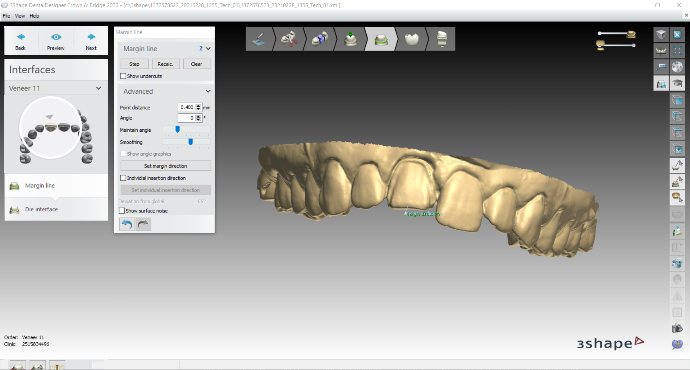This screenshot has width=690, height=370.
Task: Click the tooth arch selector diagram
Action: pos(56,131)
